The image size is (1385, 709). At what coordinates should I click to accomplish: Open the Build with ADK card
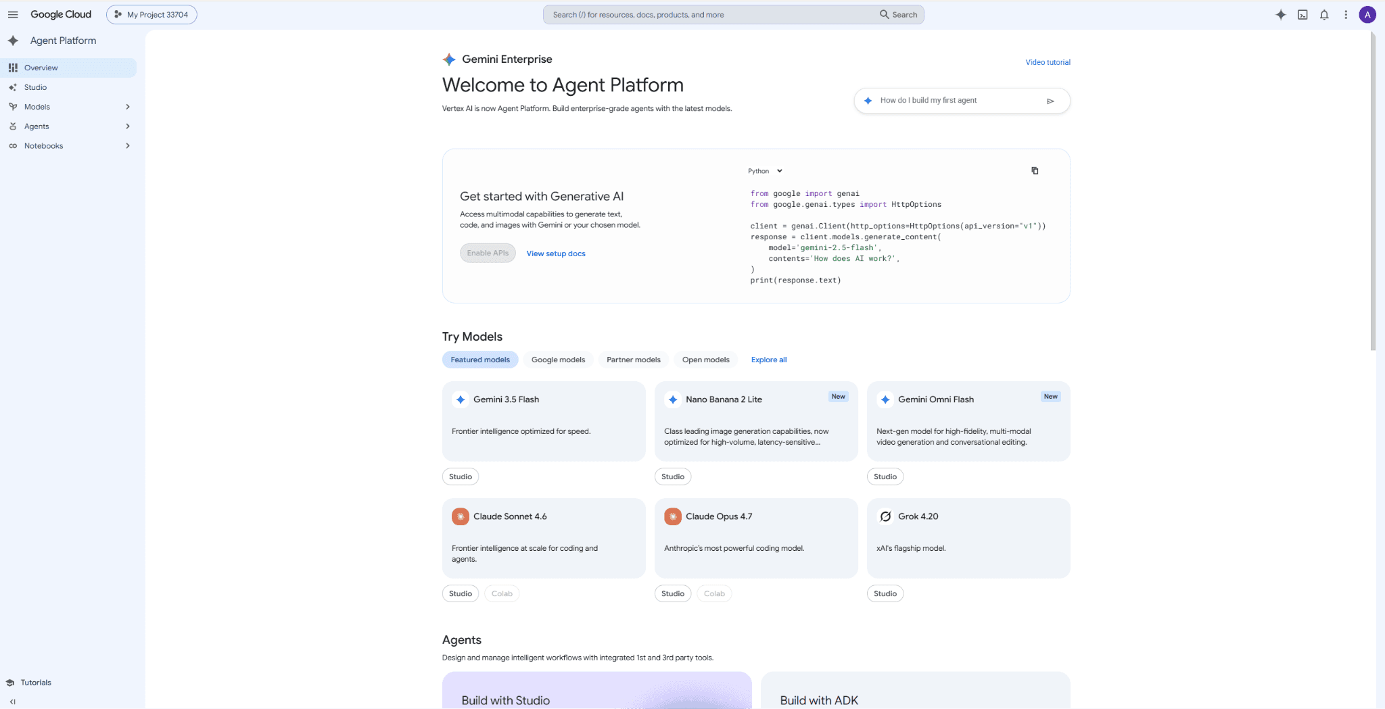[x=916, y=690]
